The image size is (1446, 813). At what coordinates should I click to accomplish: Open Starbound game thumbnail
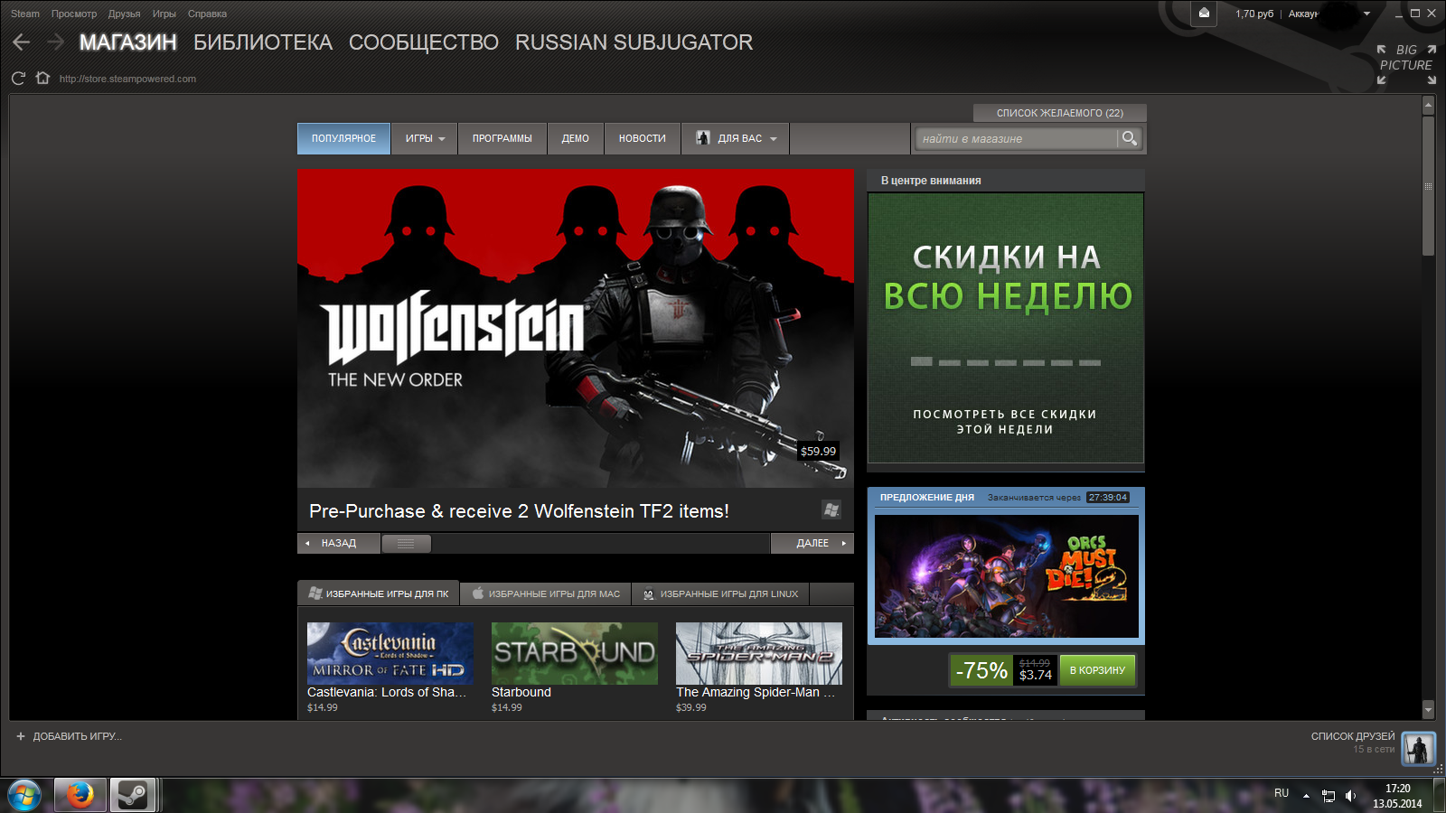575,653
